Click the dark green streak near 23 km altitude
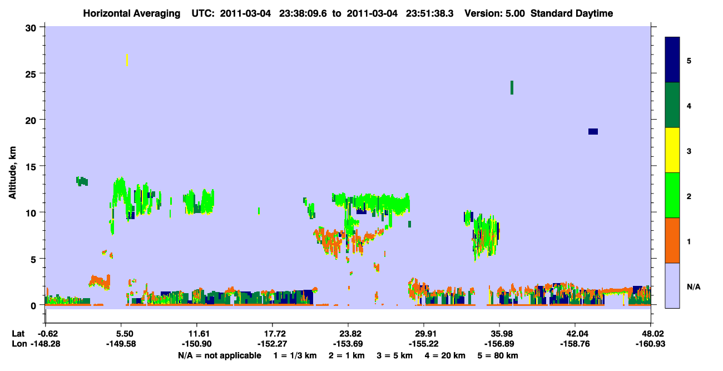This screenshot has height=371, width=723. (x=512, y=87)
